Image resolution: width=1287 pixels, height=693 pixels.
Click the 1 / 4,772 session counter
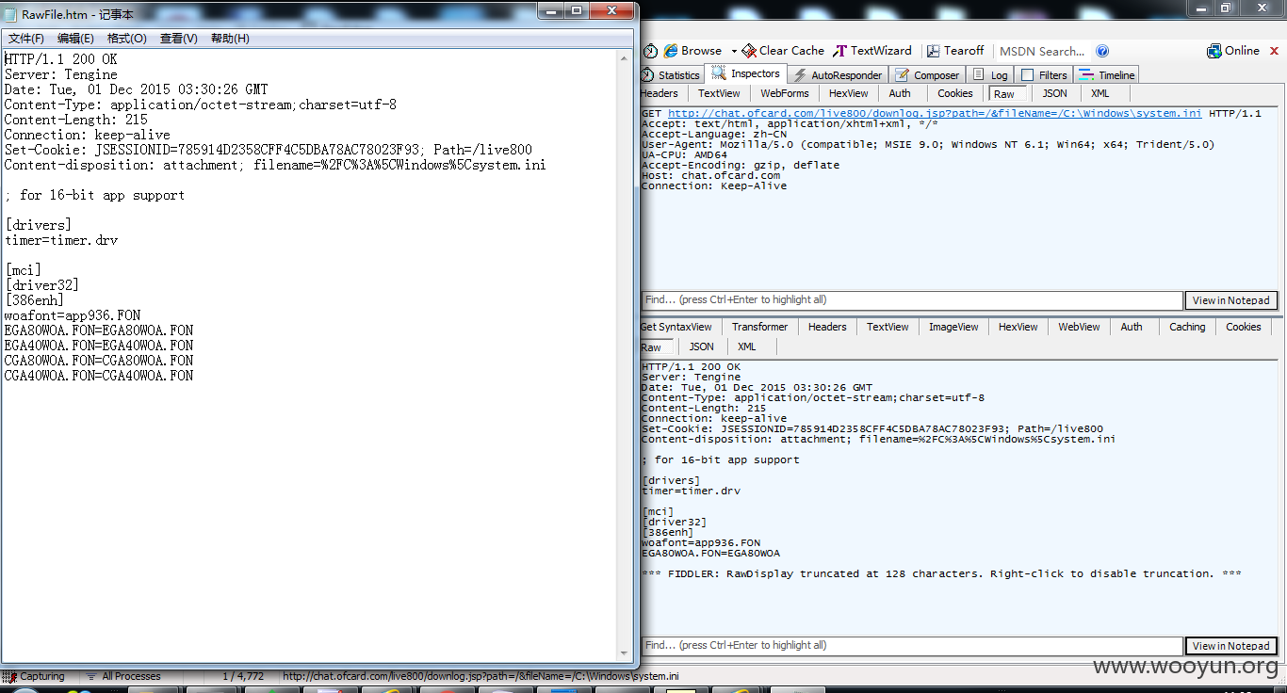(x=244, y=676)
